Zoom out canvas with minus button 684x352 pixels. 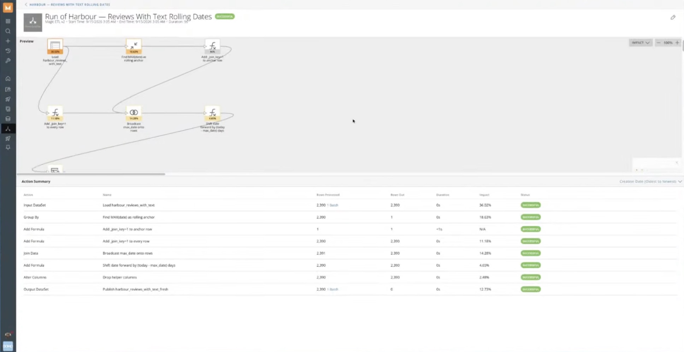(x=658, y=43)
